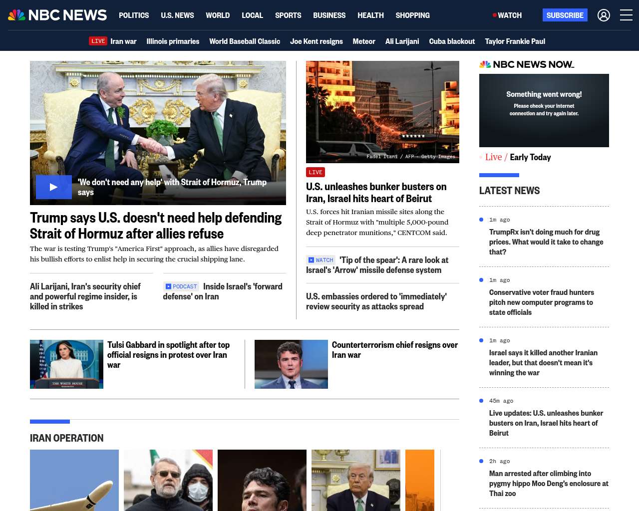Click the Watch live link in header

tap(507, 15)
